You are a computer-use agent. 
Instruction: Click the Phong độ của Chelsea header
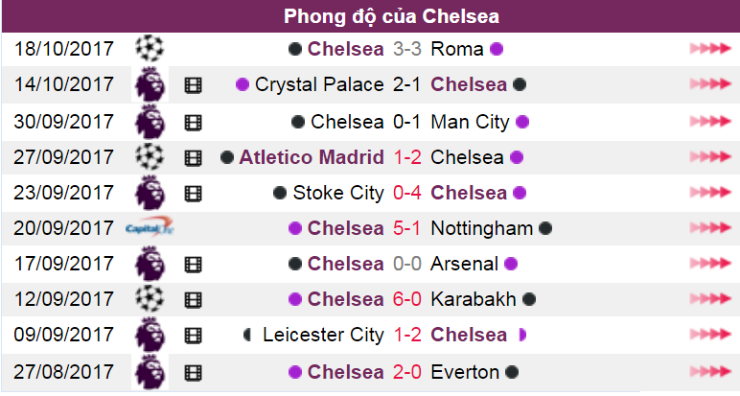click(x=391, y=16)
